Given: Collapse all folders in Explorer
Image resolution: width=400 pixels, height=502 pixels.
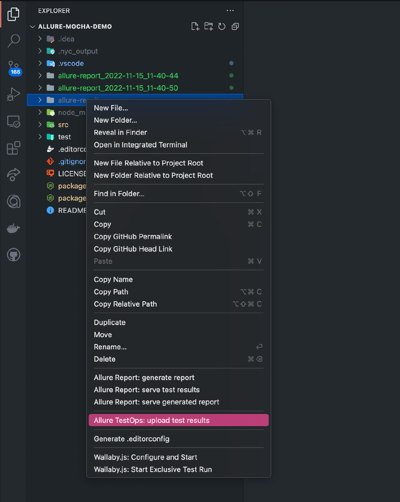Looking at the screenshot, I should pos(235,26).
